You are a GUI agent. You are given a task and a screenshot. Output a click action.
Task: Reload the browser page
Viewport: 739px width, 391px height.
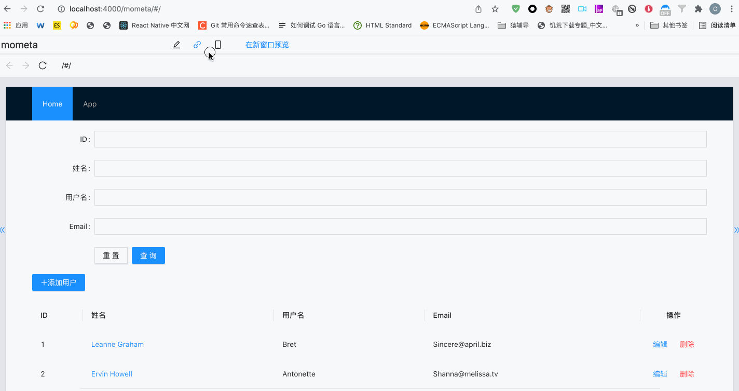tap(40, 9)
